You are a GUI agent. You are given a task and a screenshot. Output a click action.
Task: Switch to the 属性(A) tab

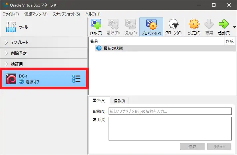[x=99, y=101]
